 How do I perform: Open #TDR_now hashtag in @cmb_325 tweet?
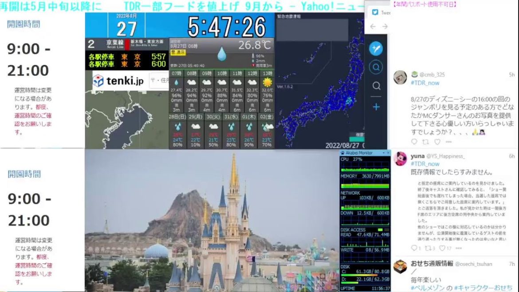coord(425,83)
